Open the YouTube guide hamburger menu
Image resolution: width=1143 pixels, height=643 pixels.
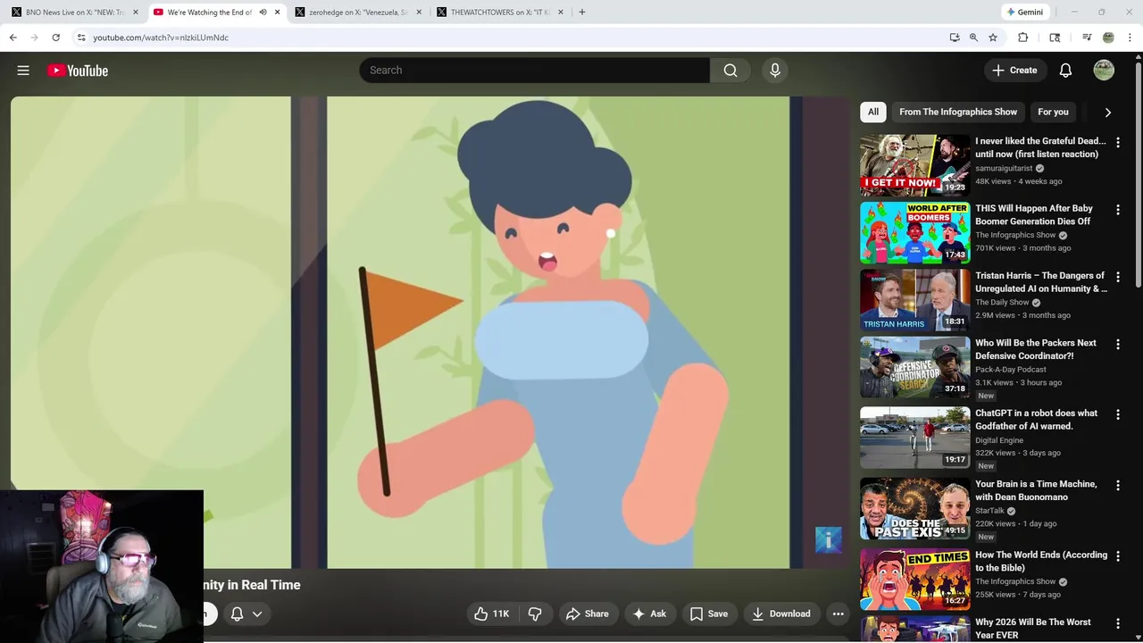click(x=23, y=71)
